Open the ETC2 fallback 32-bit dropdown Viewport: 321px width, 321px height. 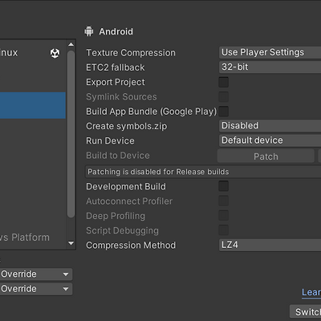point(270,67)
